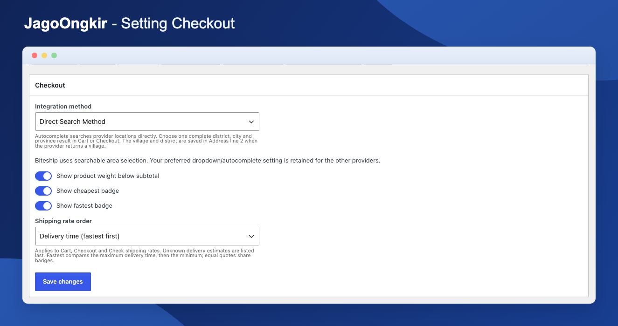Screen dimensions: 618x326
Task: Click the Shipping rate order label
Action: 63,221
